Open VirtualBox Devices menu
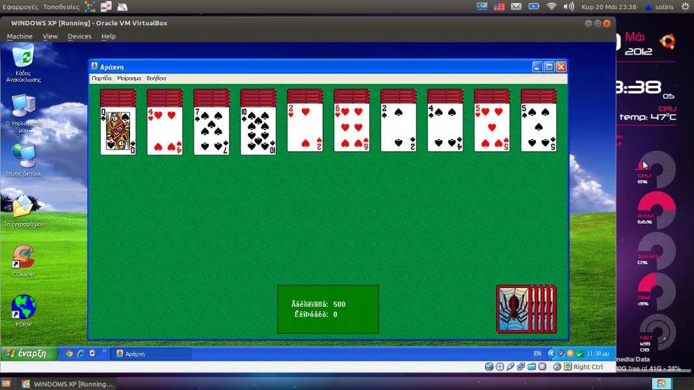The width and height of the screenshot is (694, 390). [x=79, y=36]
